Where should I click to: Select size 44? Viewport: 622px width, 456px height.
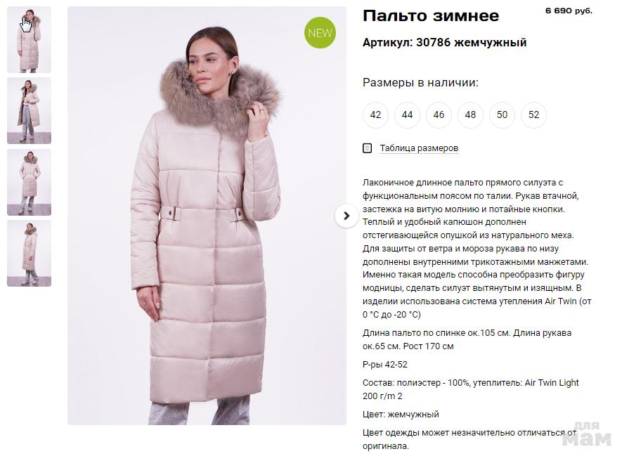click(x=407, y=115)
